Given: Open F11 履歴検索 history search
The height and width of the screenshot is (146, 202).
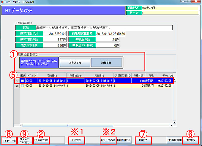Looking at the screenshot, I should [x=174, y=139].
